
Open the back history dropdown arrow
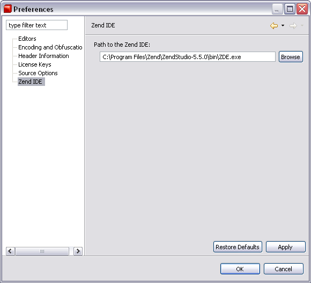[x=283, y=25]
